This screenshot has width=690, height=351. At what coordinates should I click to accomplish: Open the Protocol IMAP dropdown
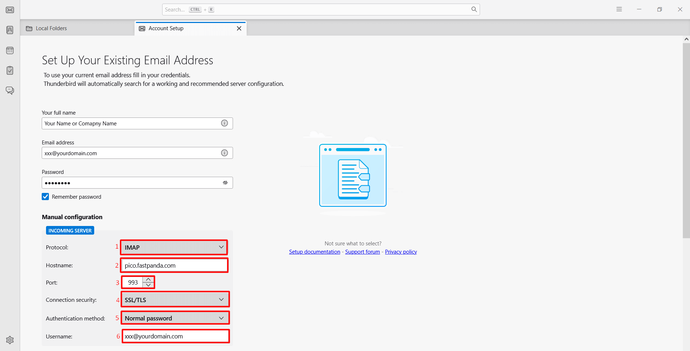click(x=174, y=247)
